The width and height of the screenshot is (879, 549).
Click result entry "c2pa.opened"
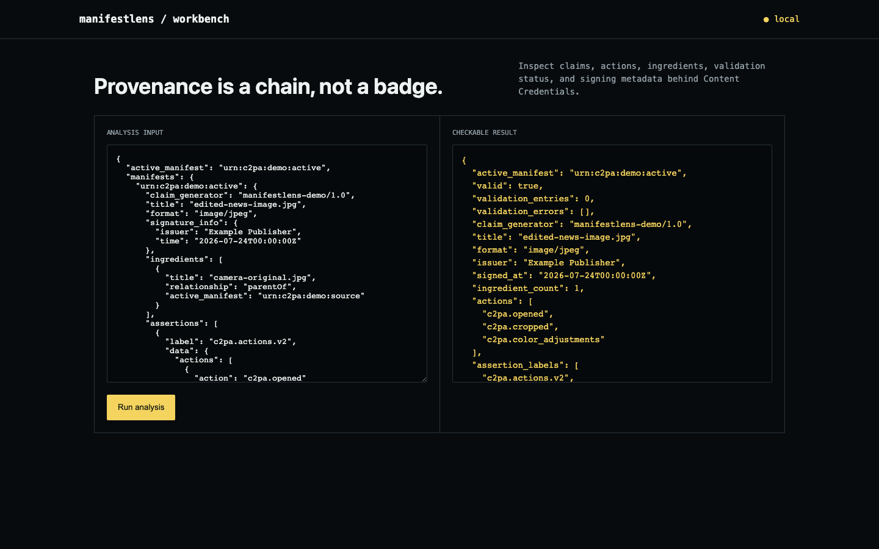[518, 314]
